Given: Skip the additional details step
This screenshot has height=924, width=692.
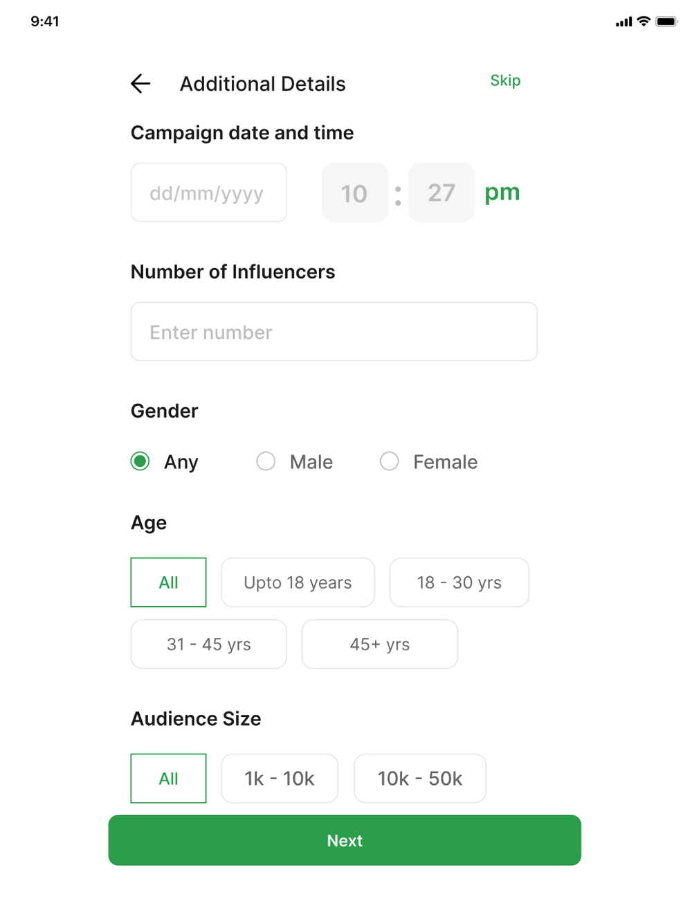Looking at the screenshot, I should click(505, 80).
